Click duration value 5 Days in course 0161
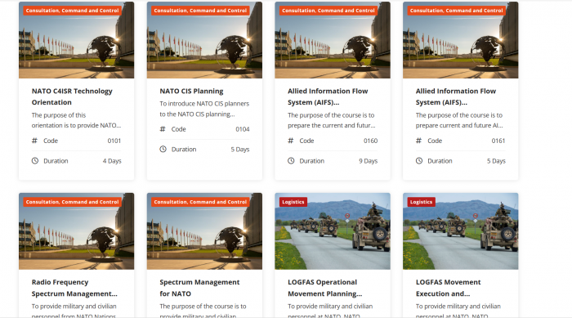Viewport: 572px width, 318px height. (x=496, y=161)
